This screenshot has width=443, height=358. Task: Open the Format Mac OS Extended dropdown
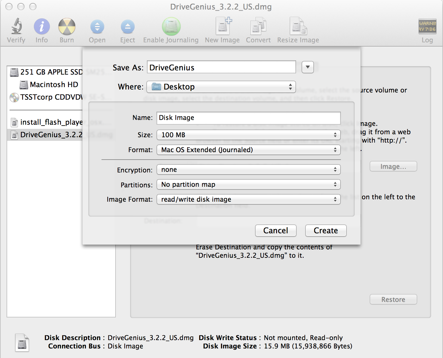pos(249,150)
